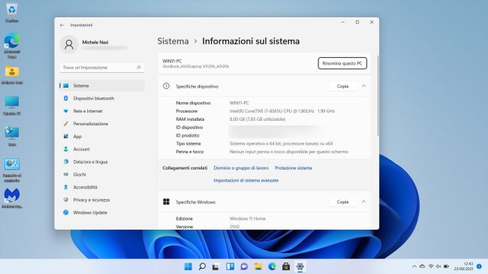Select Recycle Bin desktop icon

pyautogui.click(x=12, y=13)
